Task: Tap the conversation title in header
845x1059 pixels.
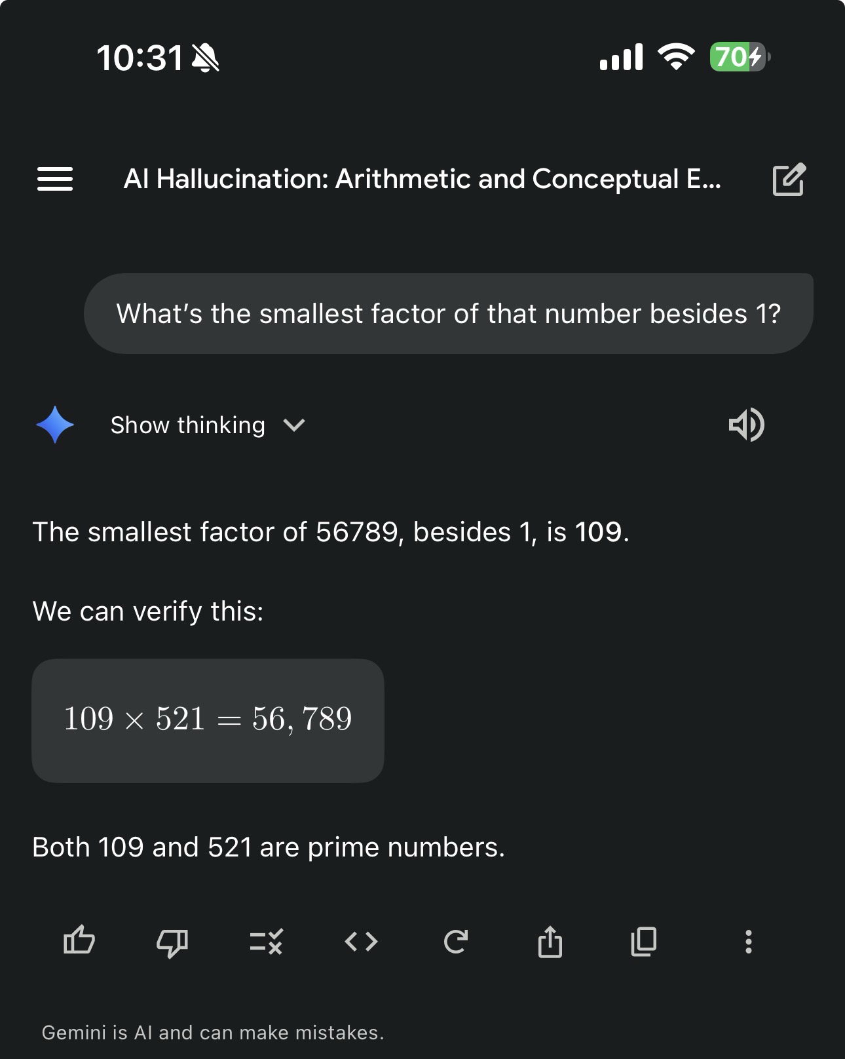Action: pyautogui.click(x=423, y=179)
